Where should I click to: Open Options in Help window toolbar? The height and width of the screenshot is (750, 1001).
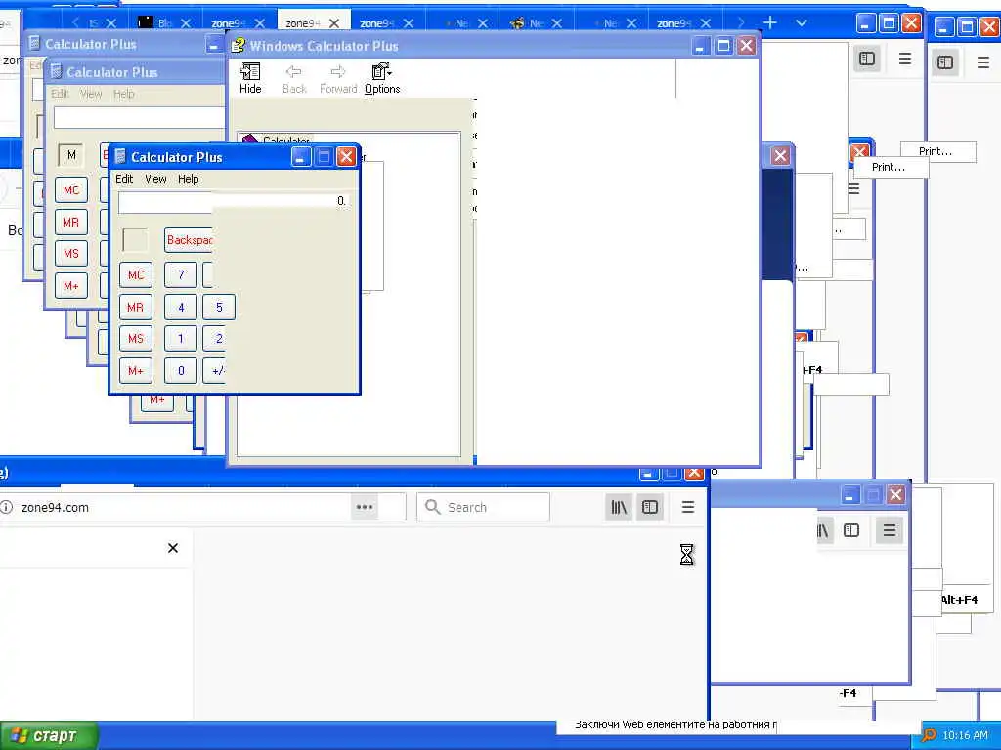pos(382,78)
